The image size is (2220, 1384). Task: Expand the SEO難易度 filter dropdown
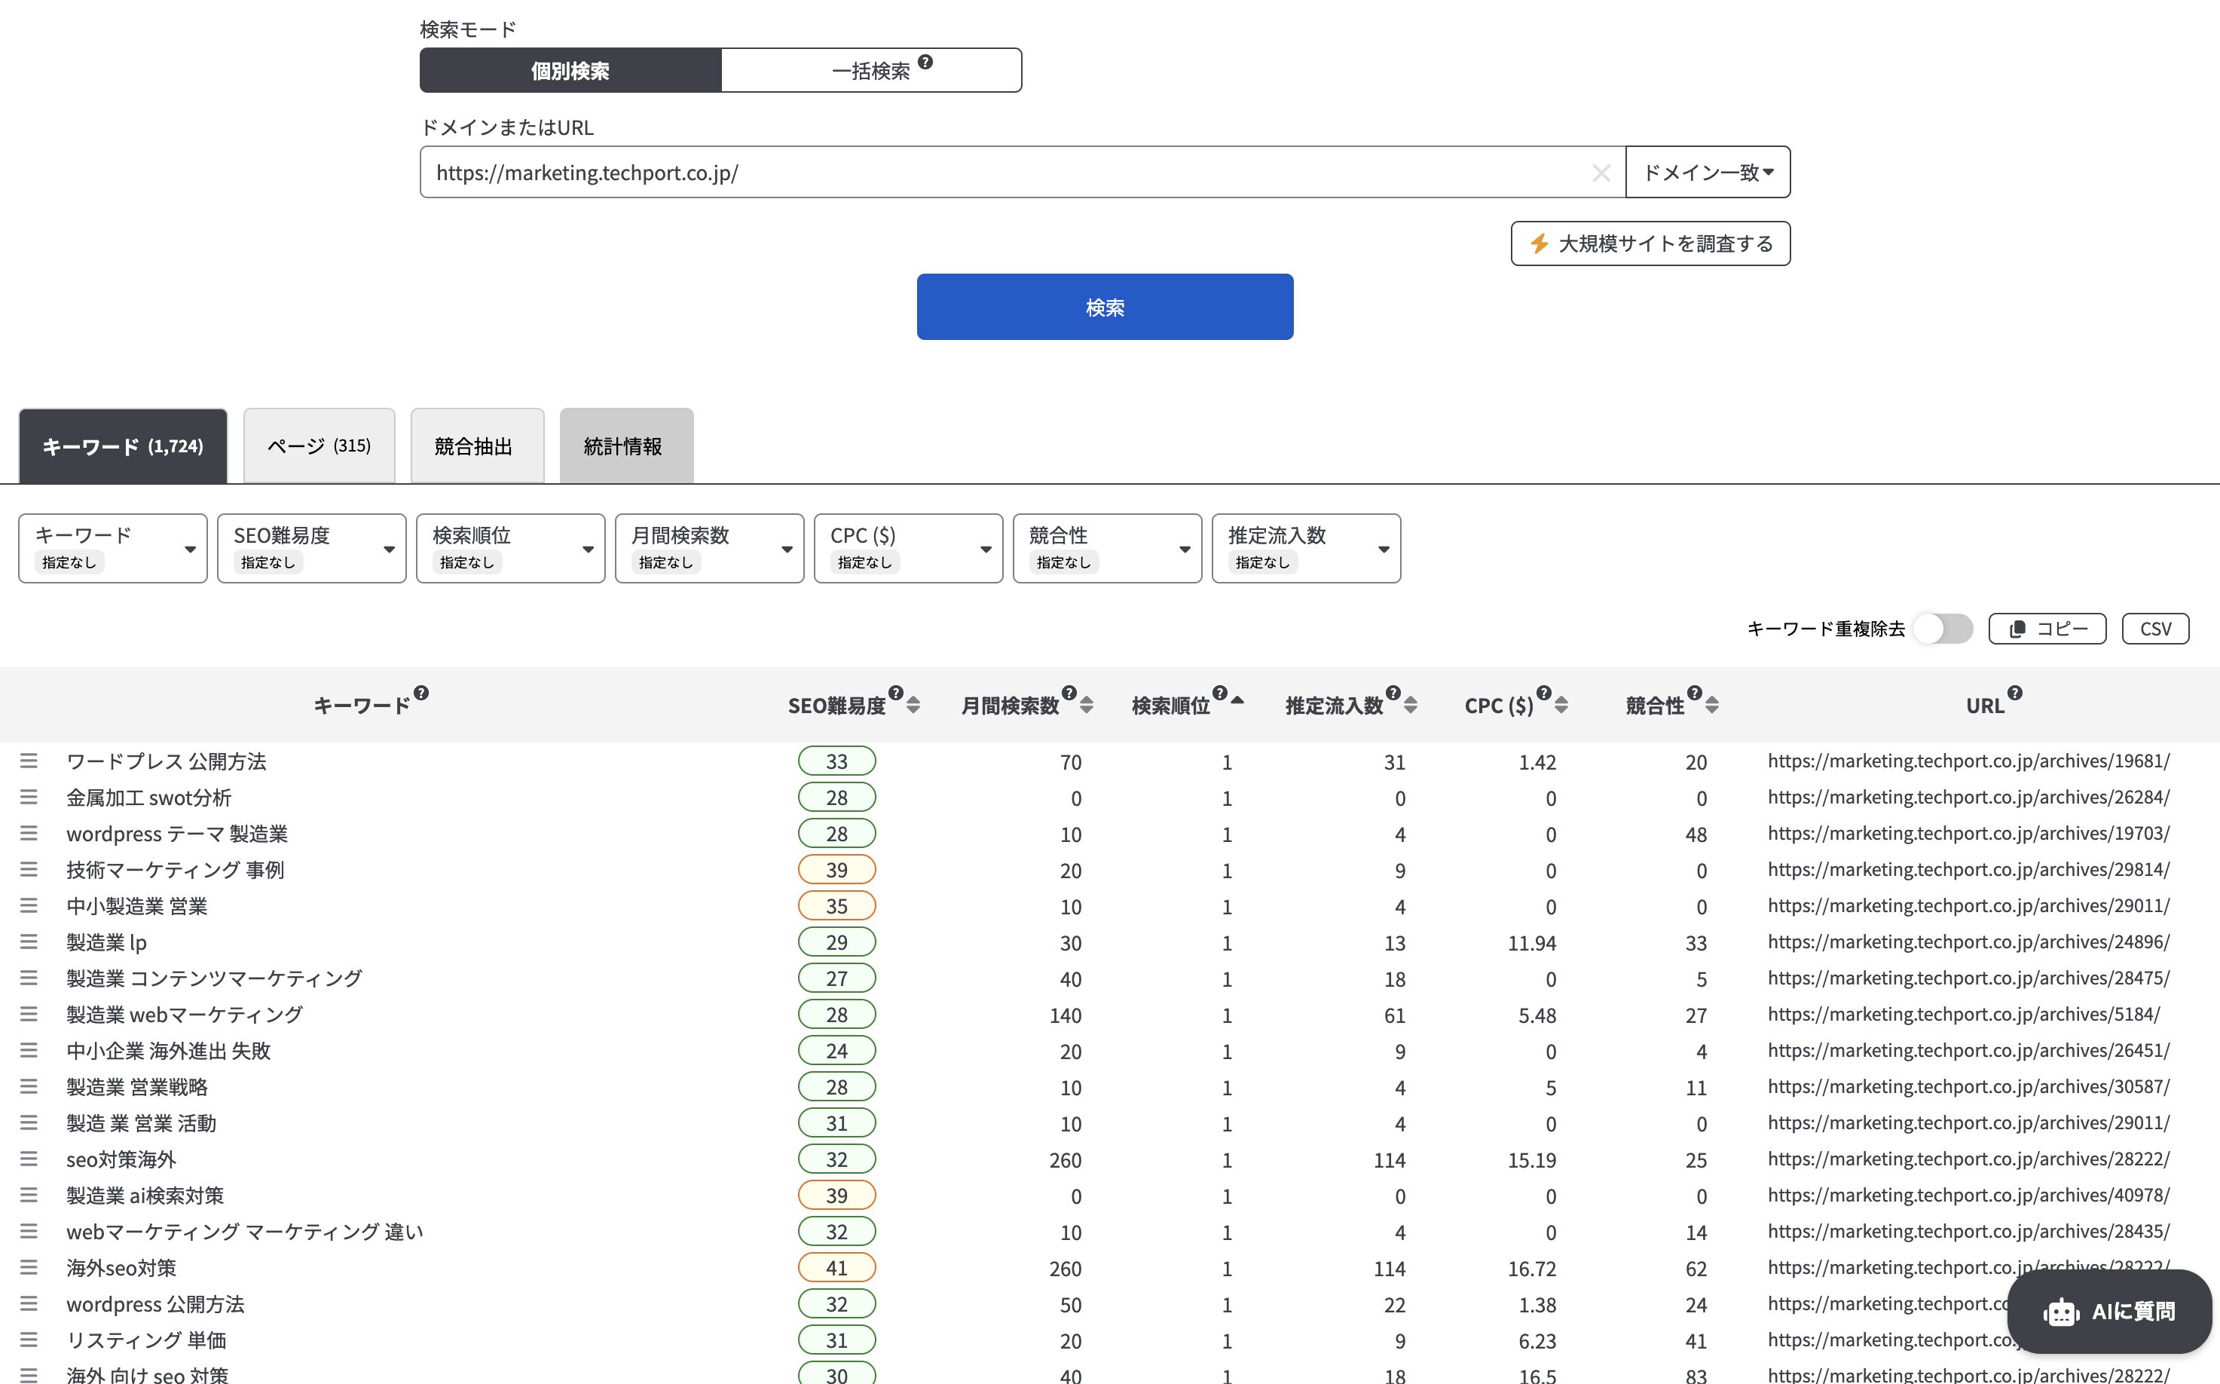(x=311, y=548)
